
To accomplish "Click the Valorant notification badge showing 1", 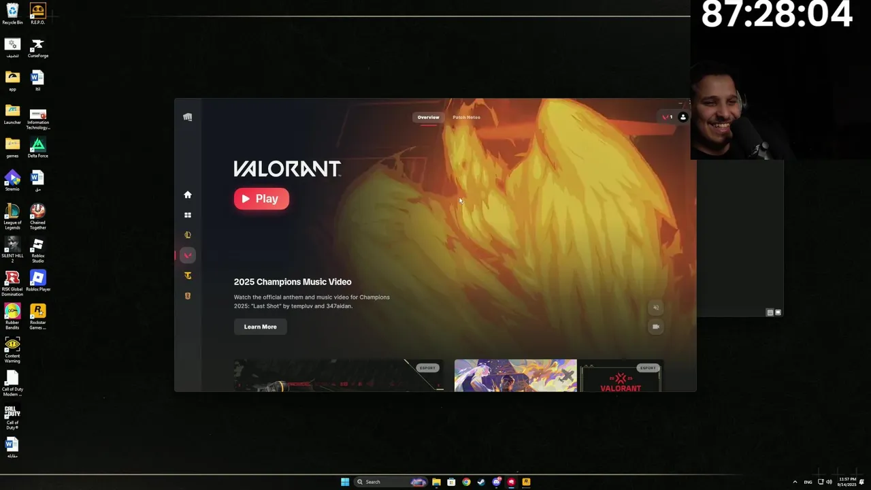I will coord(668,117).
